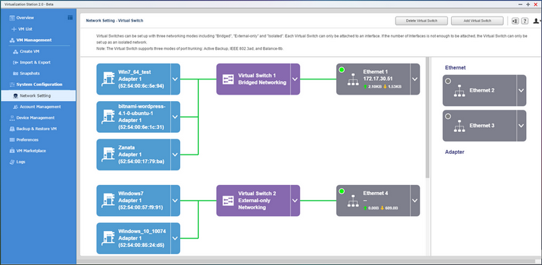The width and height of the screenshot is (542, 265).
Task: Click the Virtual Switch 2 switch icon
Action: click(x=228, y=201)
